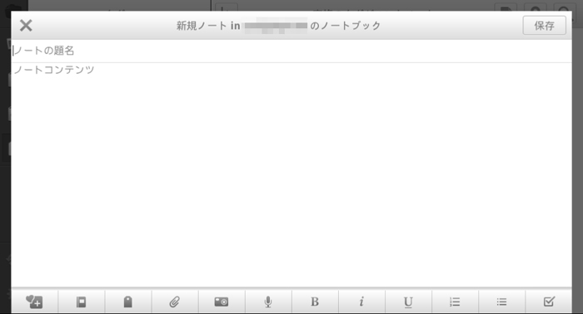
Task: Save the note with 保存 button
Action: [x=545, y=25]
